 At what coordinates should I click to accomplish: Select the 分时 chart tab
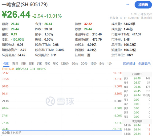pyautogui.click(x=6, y=64)
